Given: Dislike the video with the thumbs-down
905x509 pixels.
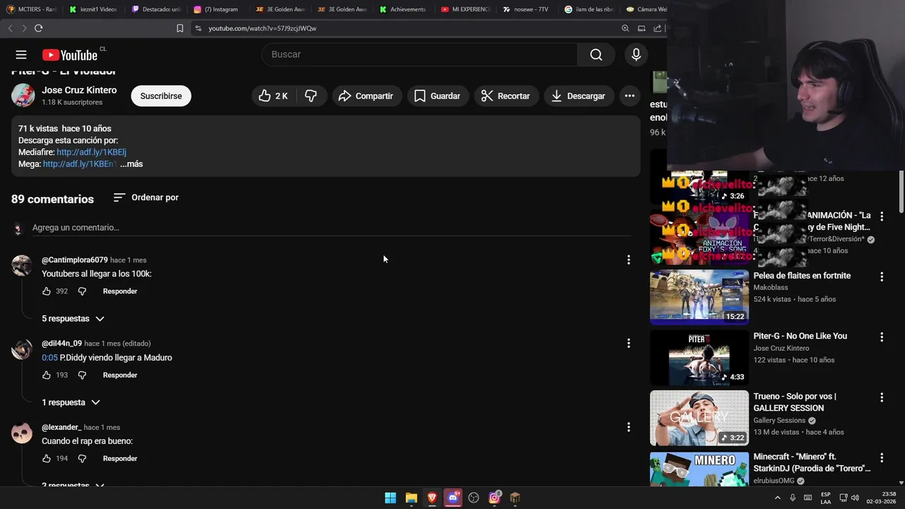Looking at the screenshot, I should 310,96.
